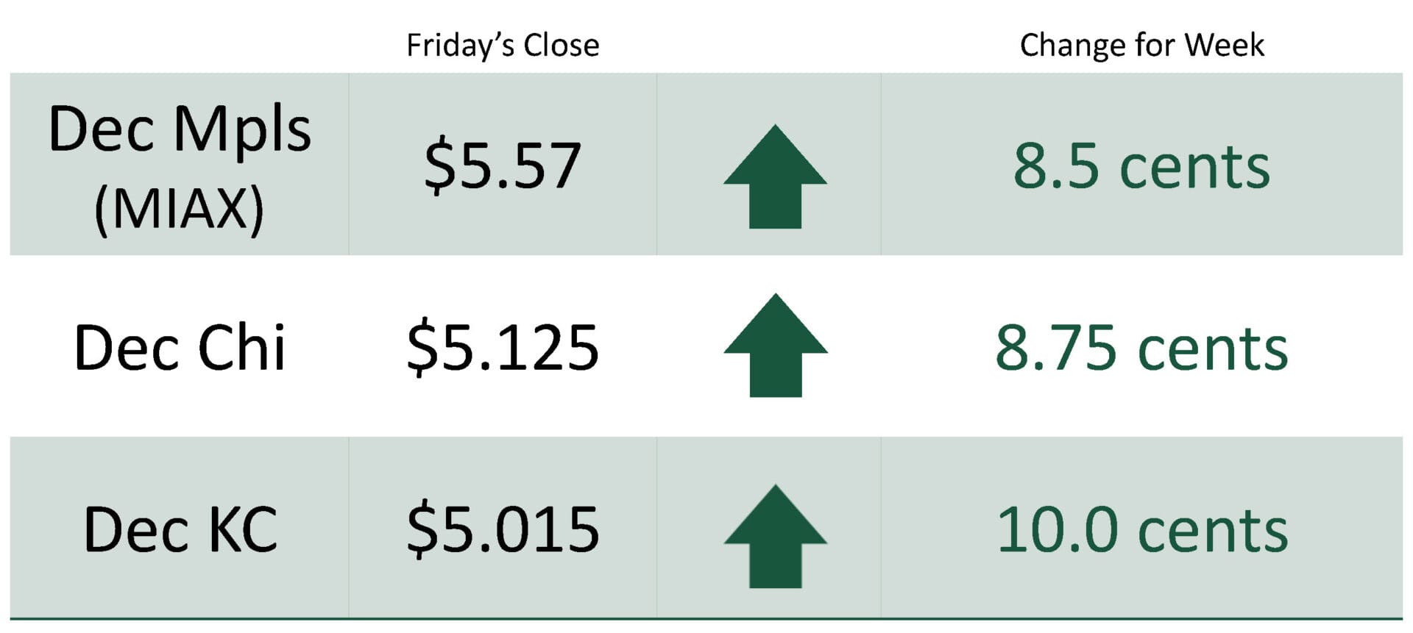This screenshot has width=1413, height=633.
Task: Click the Friday's Close column header
Action: coord(503,46)
